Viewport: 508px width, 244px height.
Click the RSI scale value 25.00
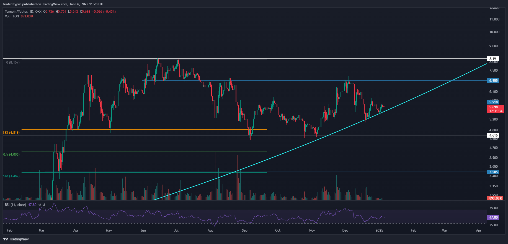click(493, 225)
